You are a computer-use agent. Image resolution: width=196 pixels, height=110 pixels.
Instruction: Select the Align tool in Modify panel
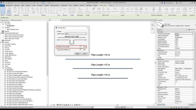click(33, 9)
